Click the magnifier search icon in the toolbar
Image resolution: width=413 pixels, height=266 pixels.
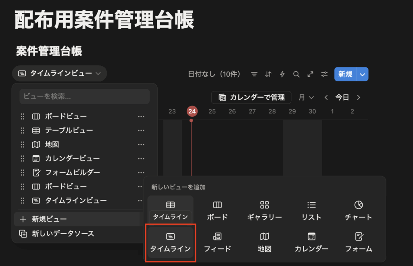point(296,74)
